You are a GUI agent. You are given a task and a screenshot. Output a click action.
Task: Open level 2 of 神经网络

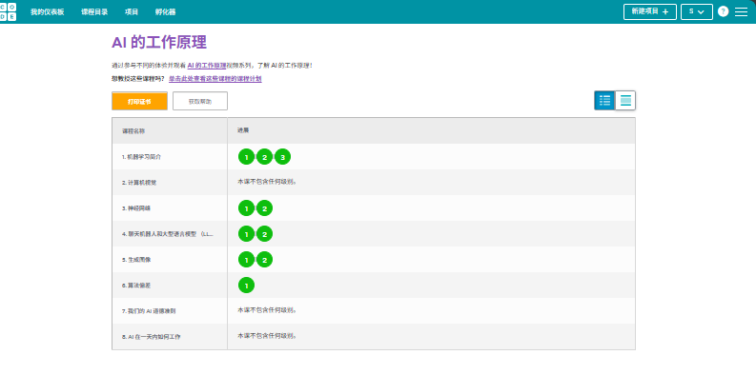[264, 208]
